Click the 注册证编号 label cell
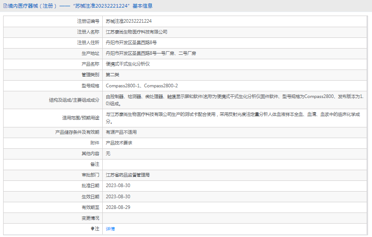Viewport: 372px width, 237px height. pyautogui.click(x=88, y=21)
